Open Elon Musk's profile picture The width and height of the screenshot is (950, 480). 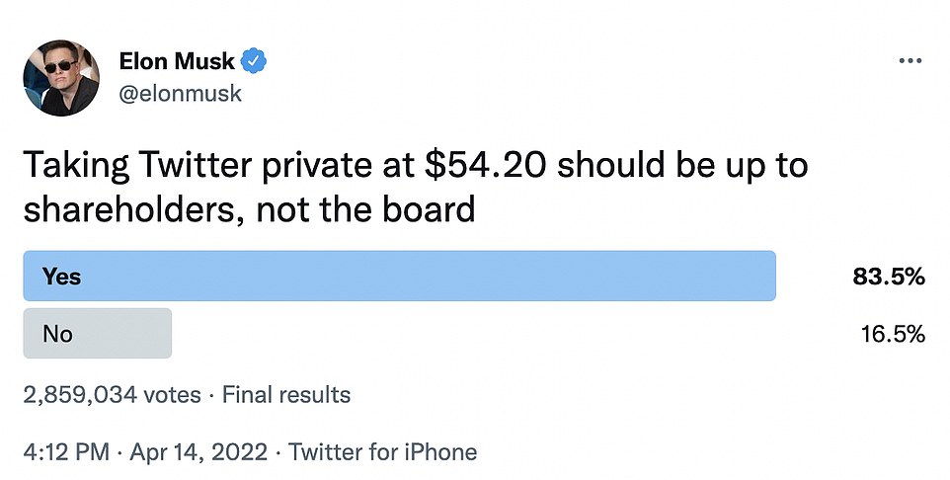point(60,79)
